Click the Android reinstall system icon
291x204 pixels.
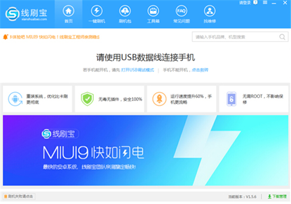click(15, 99)
